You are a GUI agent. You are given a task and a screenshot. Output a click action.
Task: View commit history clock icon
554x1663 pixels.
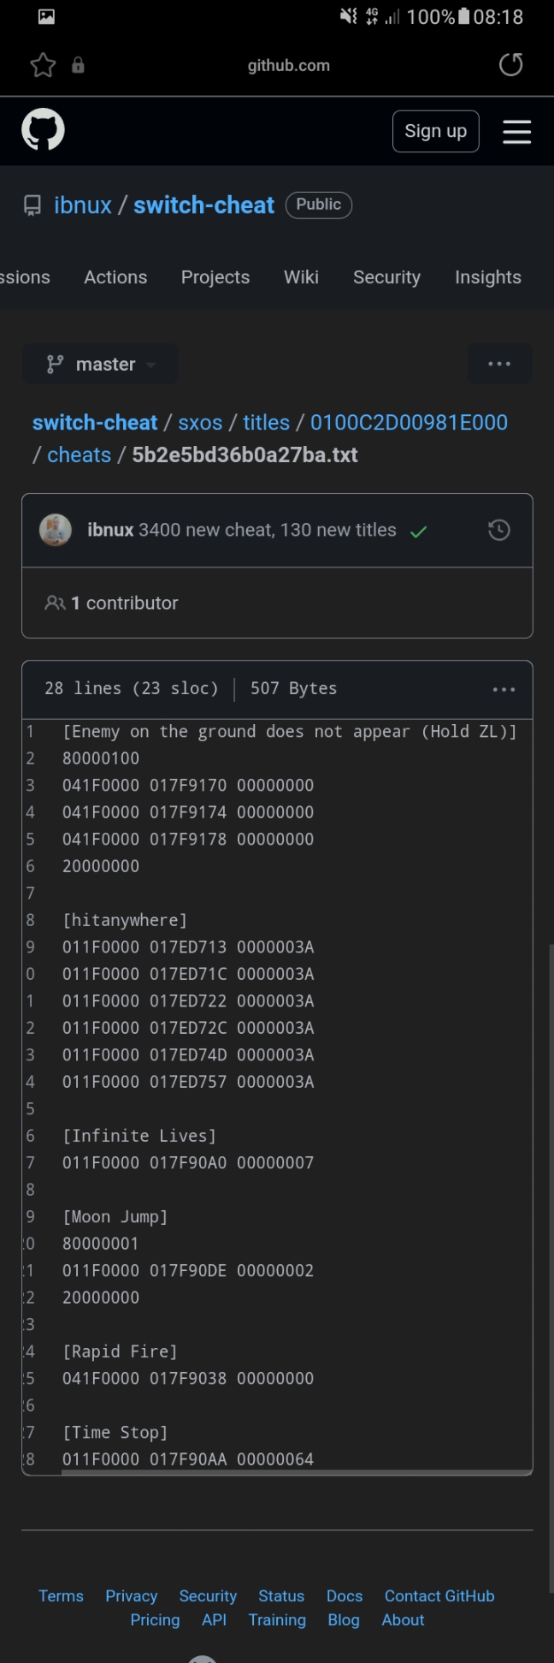pos(499,530)
